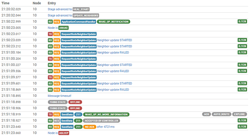Click the Node column header

click(37, 3)
